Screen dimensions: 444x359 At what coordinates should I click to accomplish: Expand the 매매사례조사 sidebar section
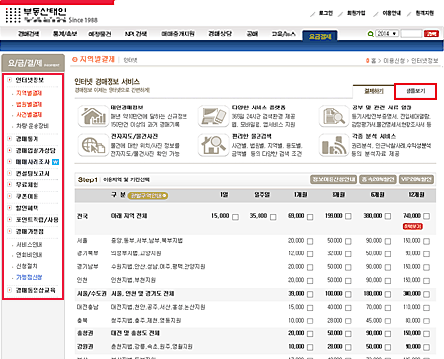(33, 162)
